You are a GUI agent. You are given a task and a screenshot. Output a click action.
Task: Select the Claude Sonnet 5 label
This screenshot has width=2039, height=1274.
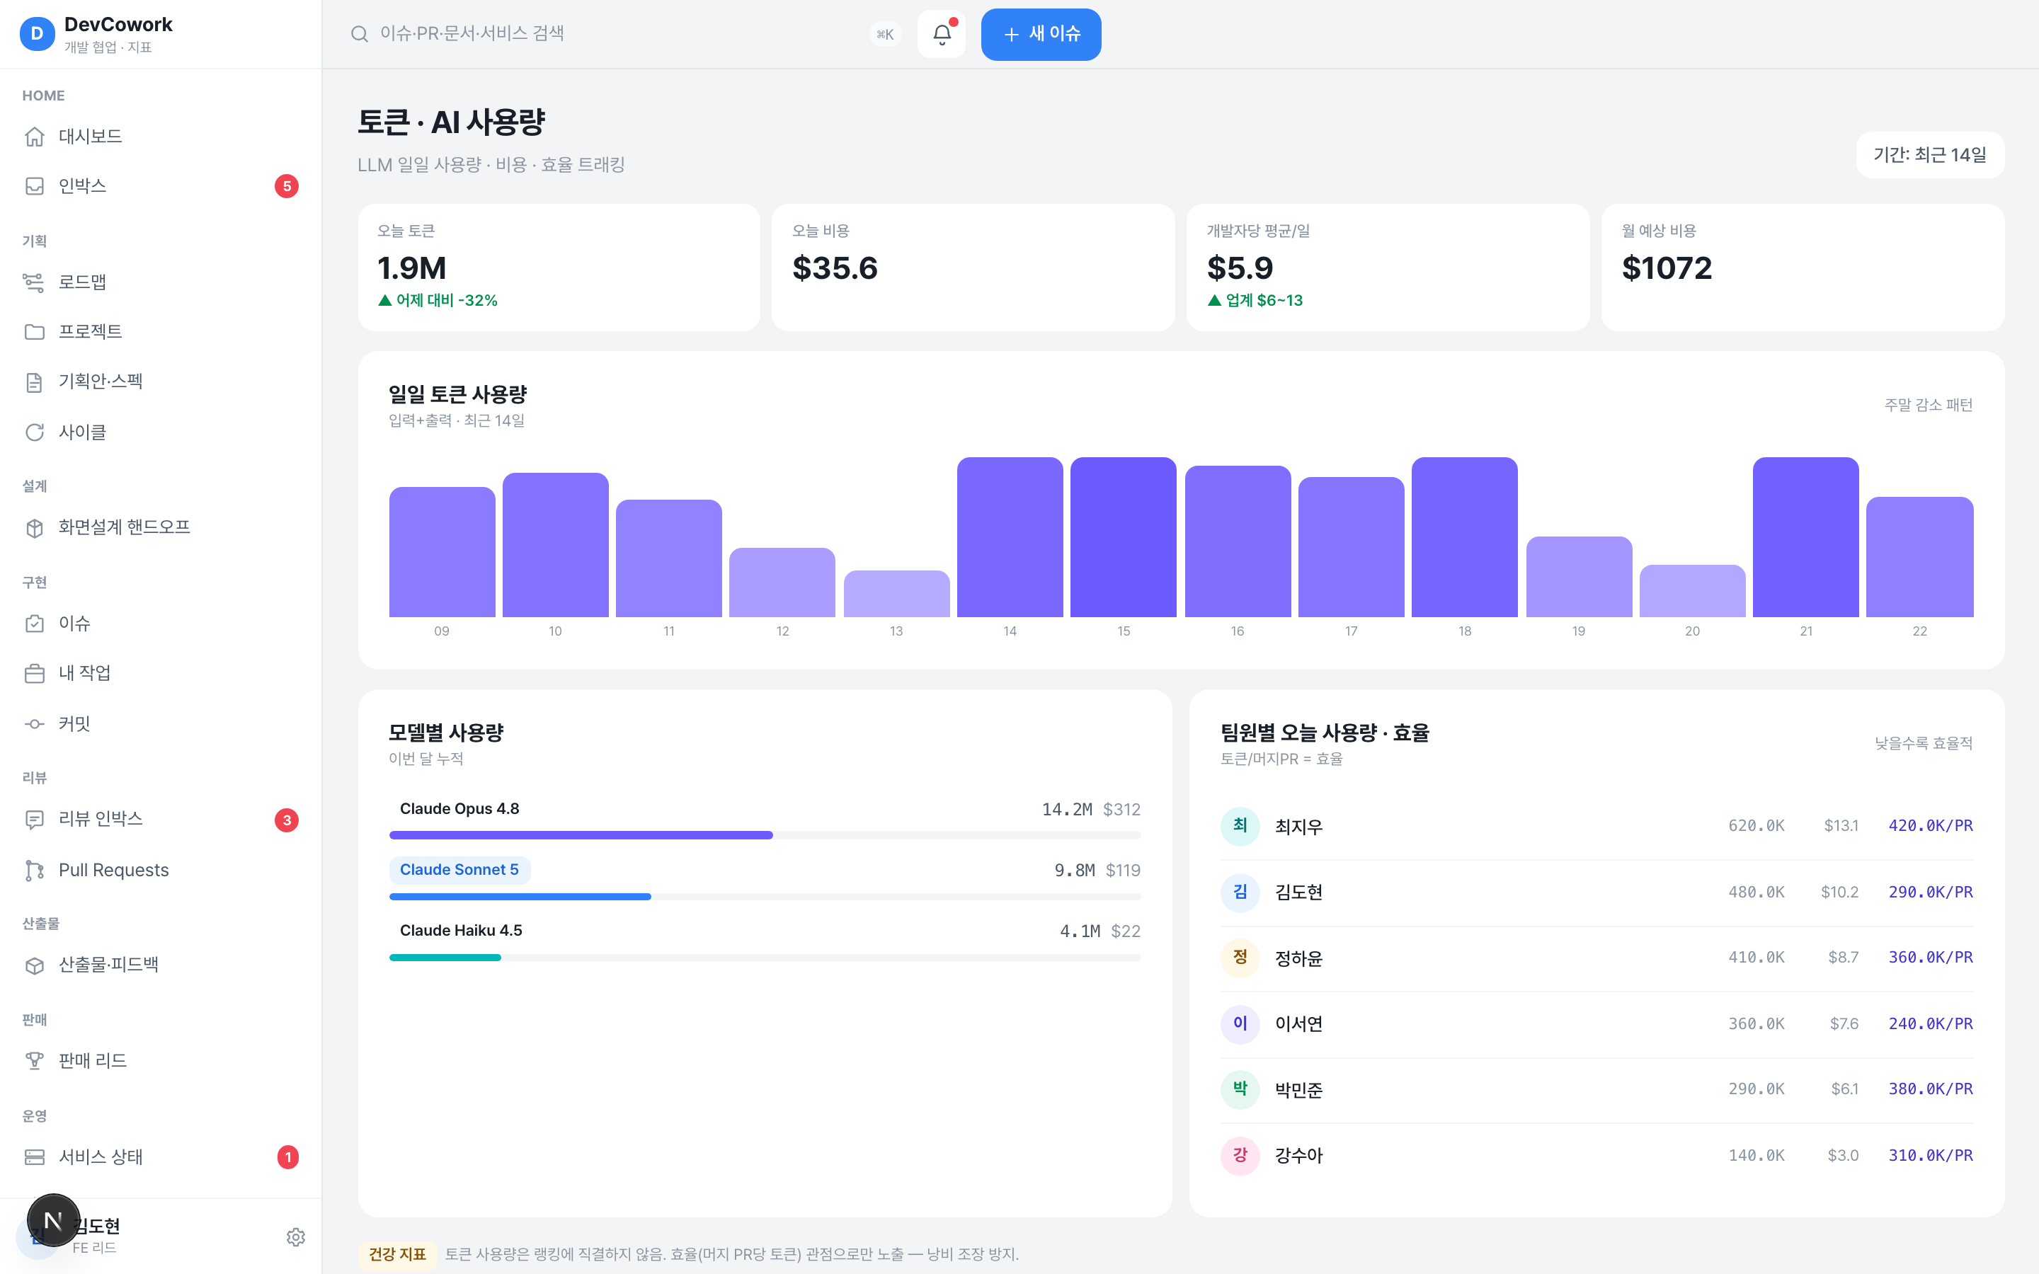tap(459, 870)
